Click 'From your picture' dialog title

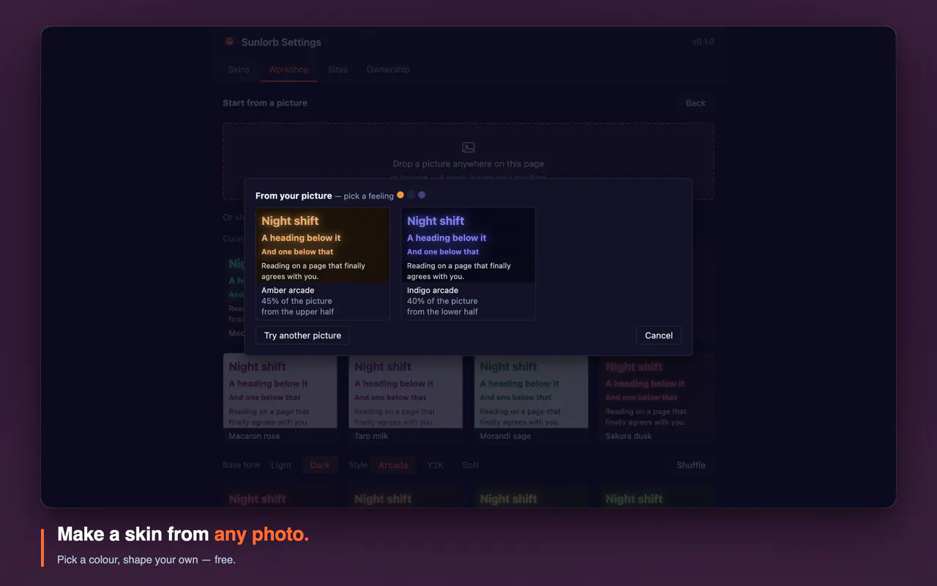(294, 196)
